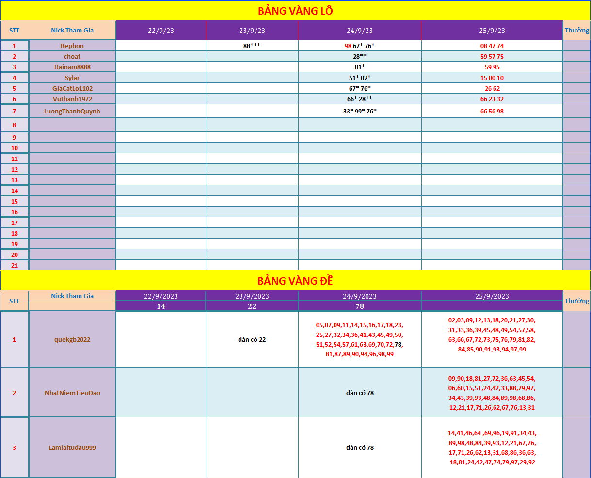Select the quekgb2022 nickname cell

click(x=72, y=339)
